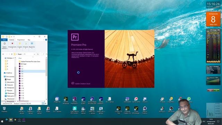Screen dimensions: 222x125
Task: Click the Упорядочить ribbon button
Action: click(x=12, y=45)
